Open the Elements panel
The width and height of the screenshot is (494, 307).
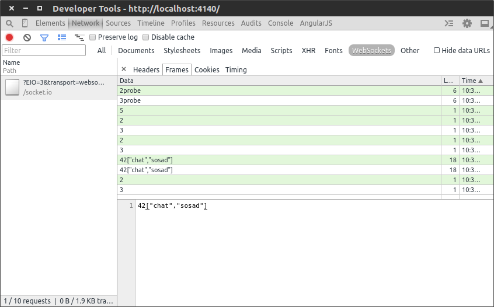[x=50, y=23]
